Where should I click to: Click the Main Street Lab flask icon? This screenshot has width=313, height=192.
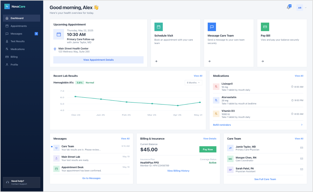(x=56, y=158)
